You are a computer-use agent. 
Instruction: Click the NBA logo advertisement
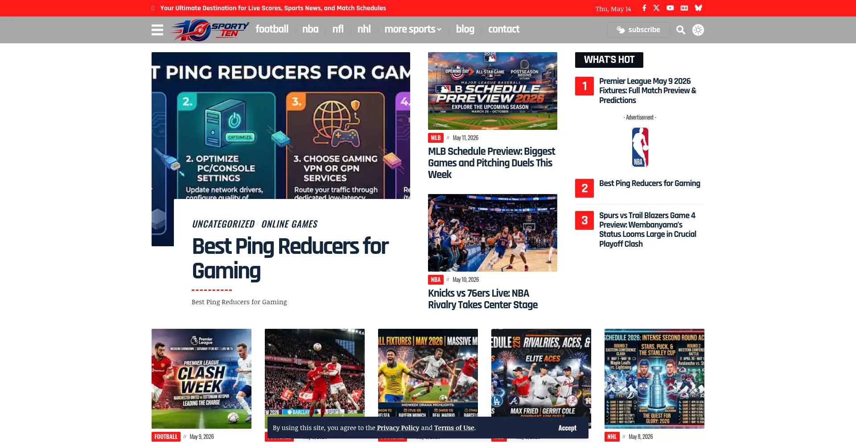click(640, 147)
